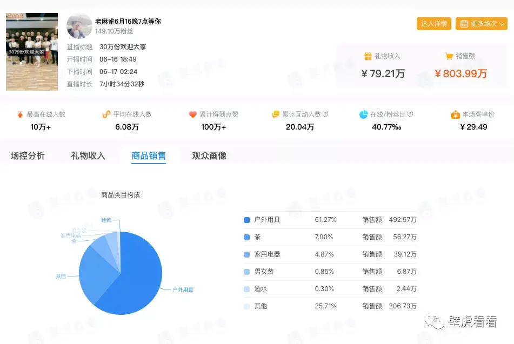Click the 商品类目构成 chart title
The width and height of the screenshot is (514, 344).
point(121,195)
